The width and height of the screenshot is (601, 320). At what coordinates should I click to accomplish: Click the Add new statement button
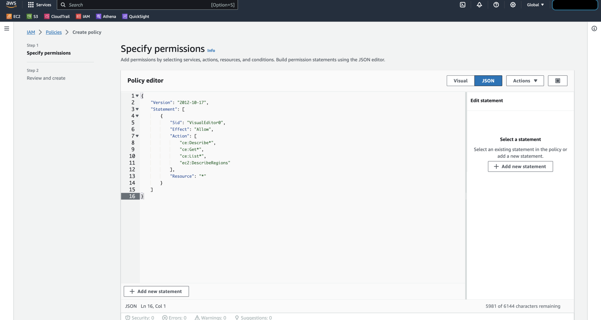tap(156, 291)
